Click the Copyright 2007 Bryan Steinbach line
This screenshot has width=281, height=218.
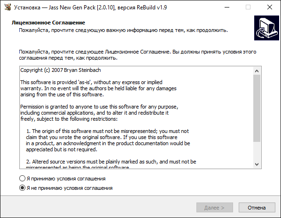[x=61, y=70]
